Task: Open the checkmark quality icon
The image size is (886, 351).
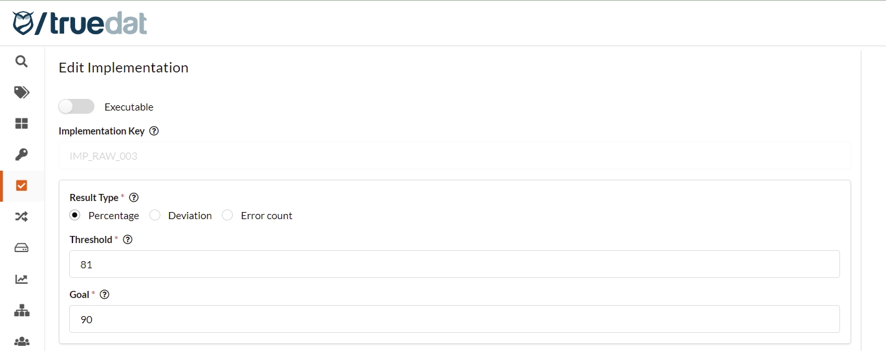Action: point(21,186)
